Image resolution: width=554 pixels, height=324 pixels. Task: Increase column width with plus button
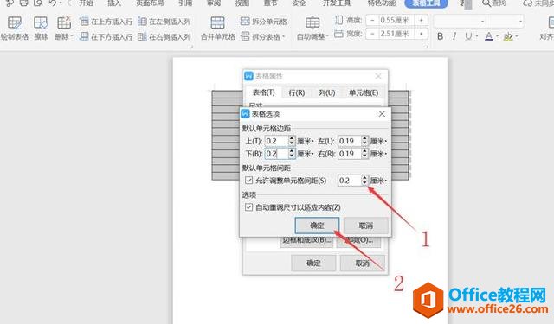coord(422,34)
